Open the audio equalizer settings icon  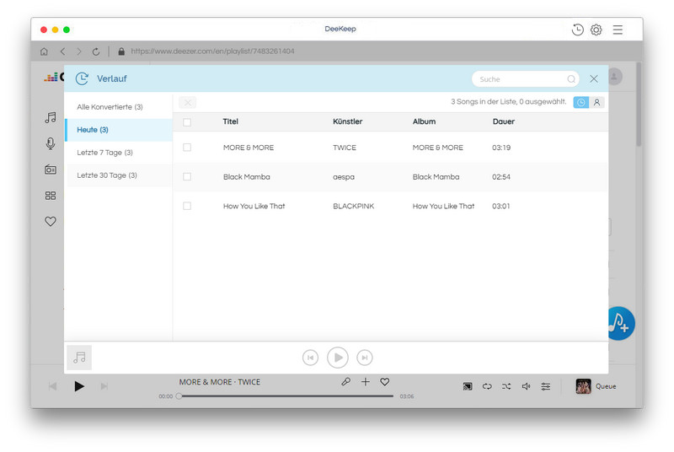point(545,386)
